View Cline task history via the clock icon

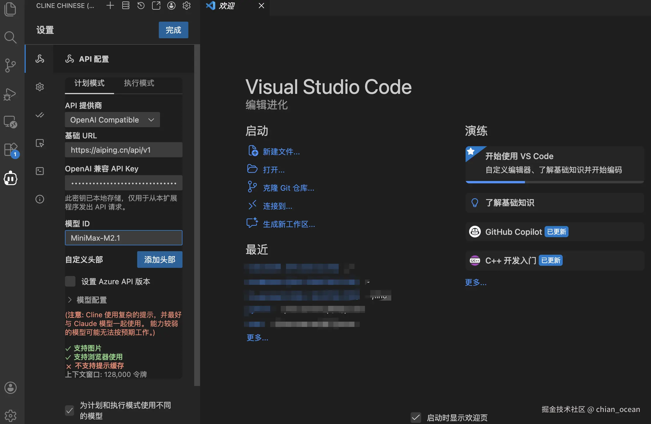click(141, 5)
